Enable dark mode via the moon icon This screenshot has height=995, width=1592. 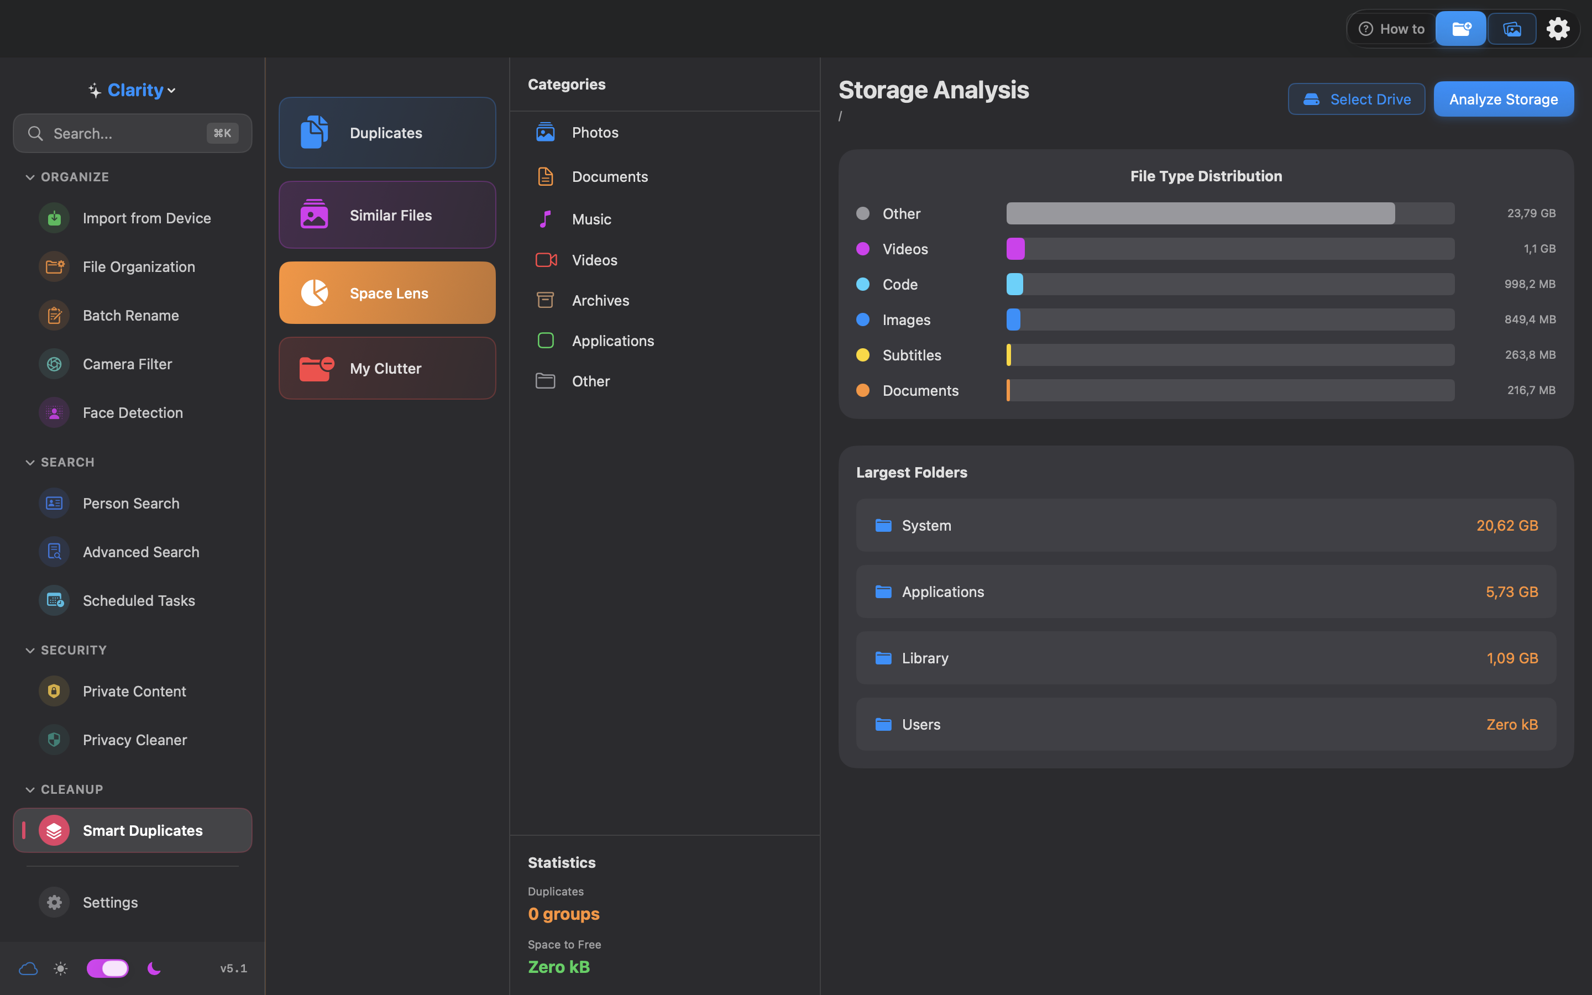(154, 967)
